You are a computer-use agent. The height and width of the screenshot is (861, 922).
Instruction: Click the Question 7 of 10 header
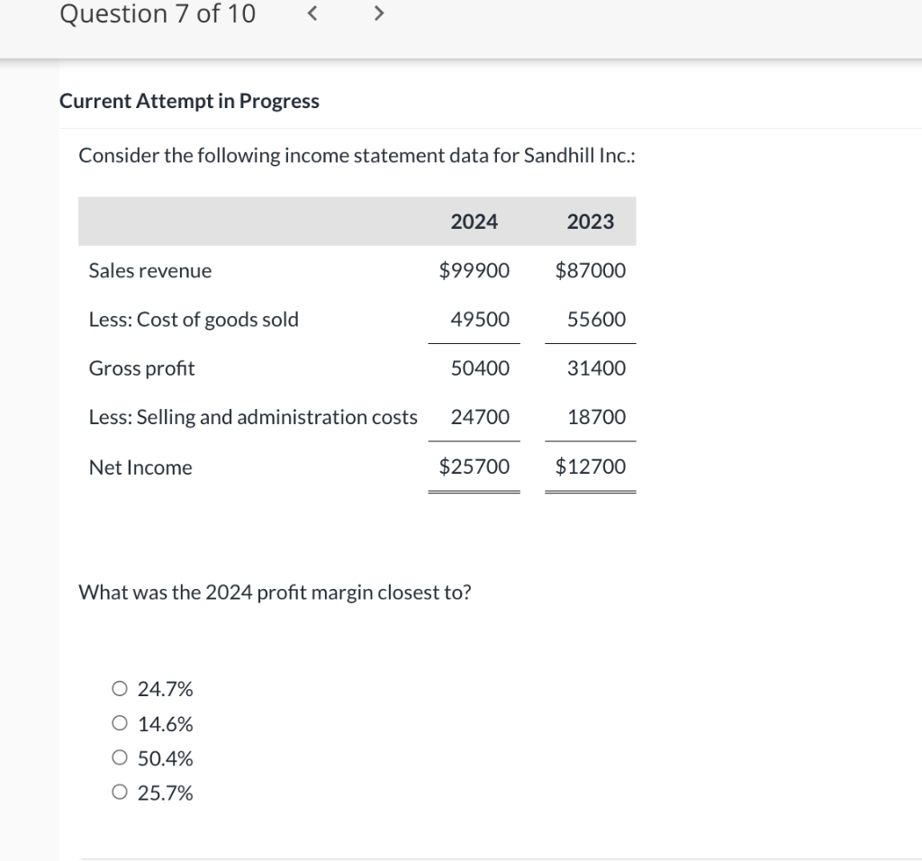[x=157, y=14]
